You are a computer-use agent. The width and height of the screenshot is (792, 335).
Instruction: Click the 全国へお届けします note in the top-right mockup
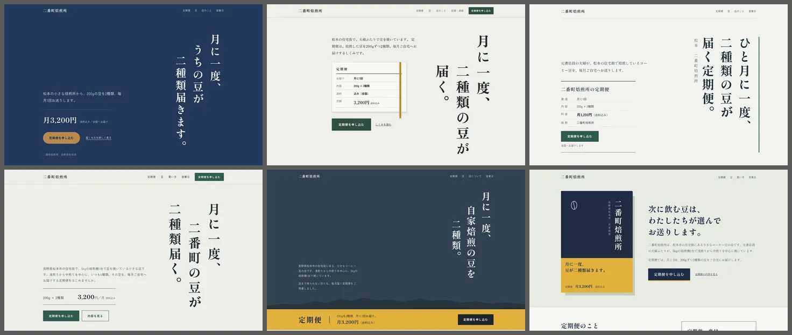pyautogui.click(x=572, y=145)
